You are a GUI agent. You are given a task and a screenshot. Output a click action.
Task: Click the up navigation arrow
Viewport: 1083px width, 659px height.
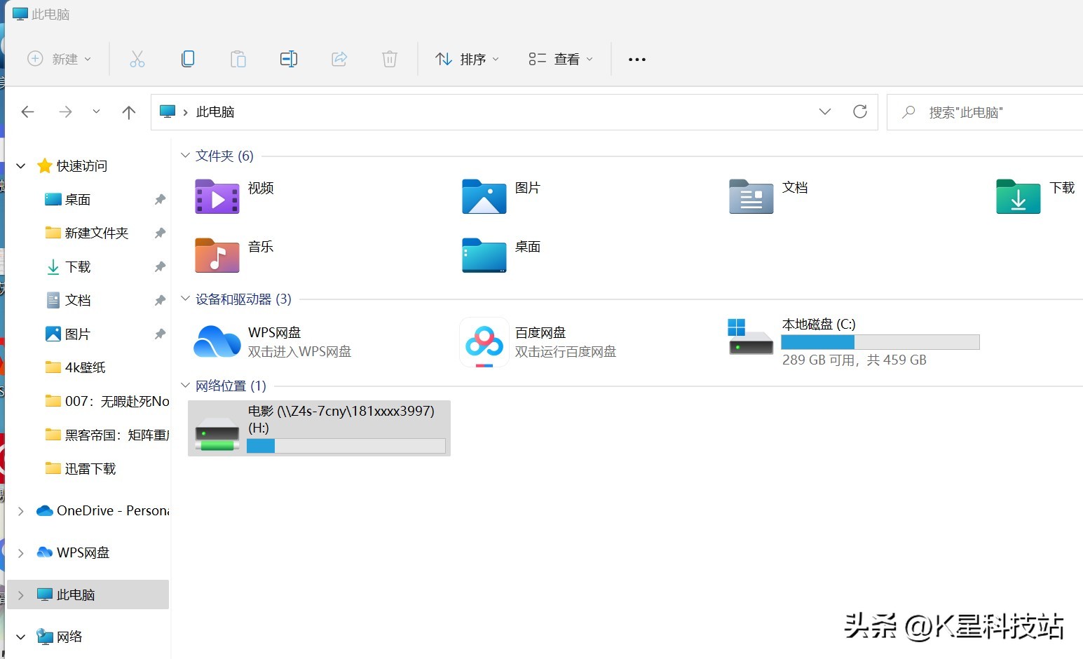pyautogui.click(x=129, y=111)
